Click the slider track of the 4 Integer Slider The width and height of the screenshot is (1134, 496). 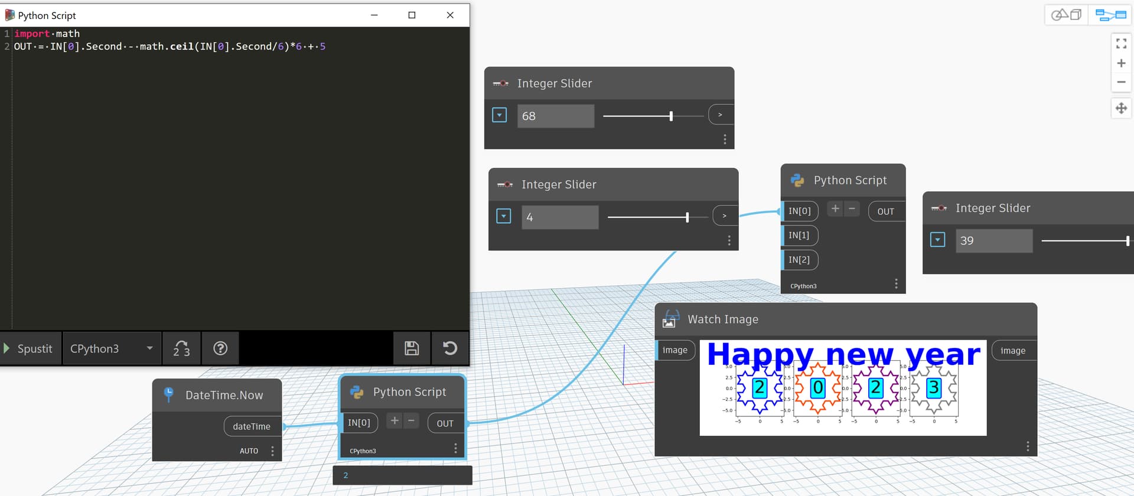pyautogui.click(x=657, y=217)
